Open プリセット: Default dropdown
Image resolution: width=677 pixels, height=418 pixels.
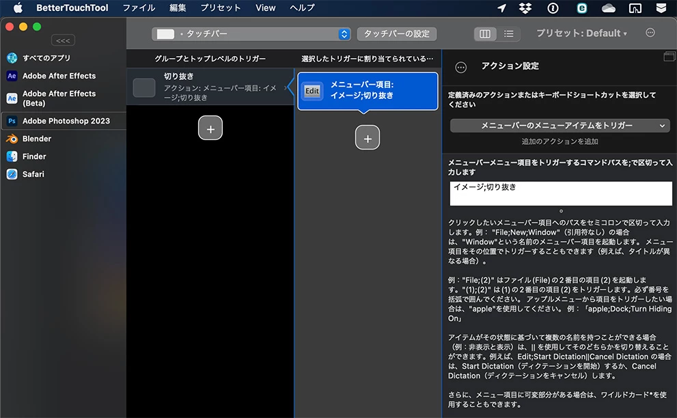coord(581,33)
